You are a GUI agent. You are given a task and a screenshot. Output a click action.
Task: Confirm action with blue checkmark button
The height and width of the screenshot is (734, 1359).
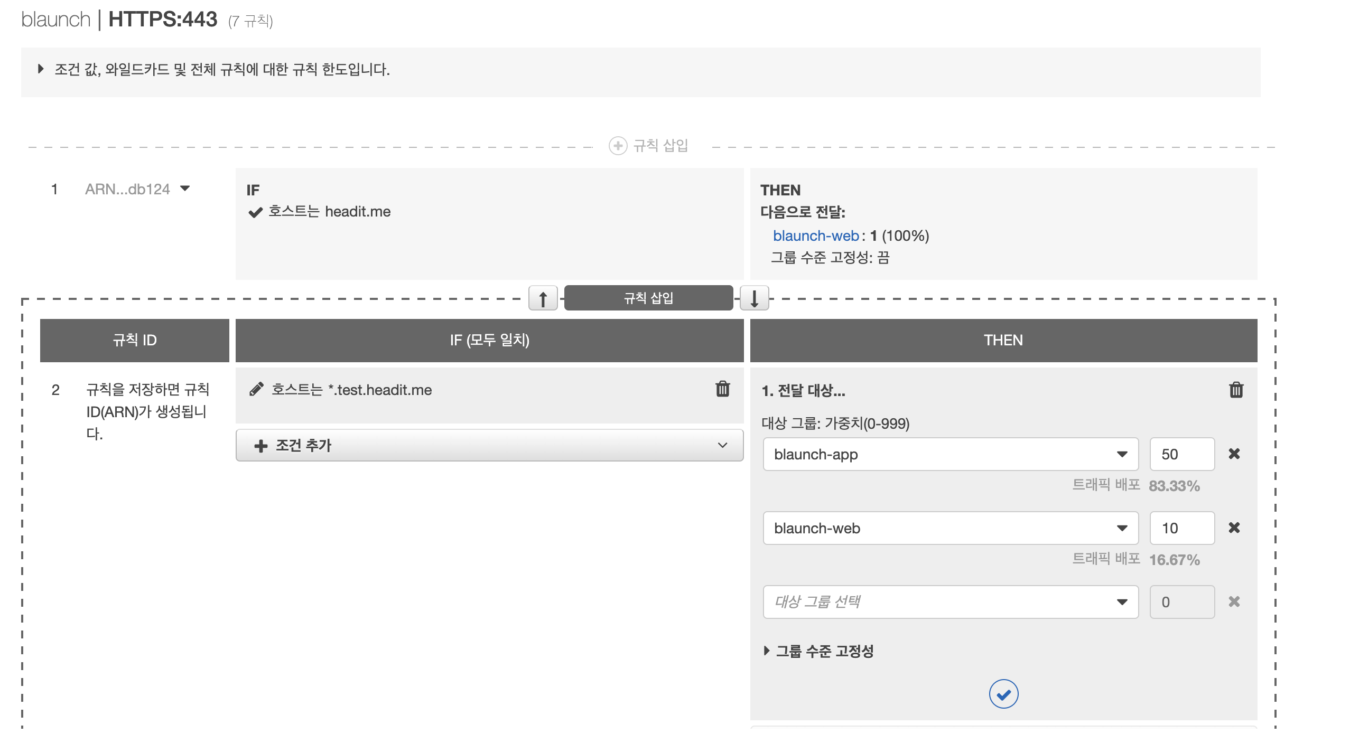point(1003,694)
